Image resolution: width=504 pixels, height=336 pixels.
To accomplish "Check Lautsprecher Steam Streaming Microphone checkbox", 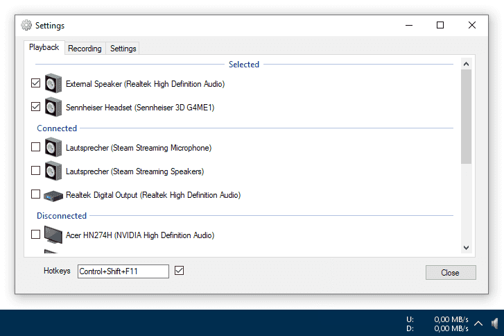I will coord(35,146).
